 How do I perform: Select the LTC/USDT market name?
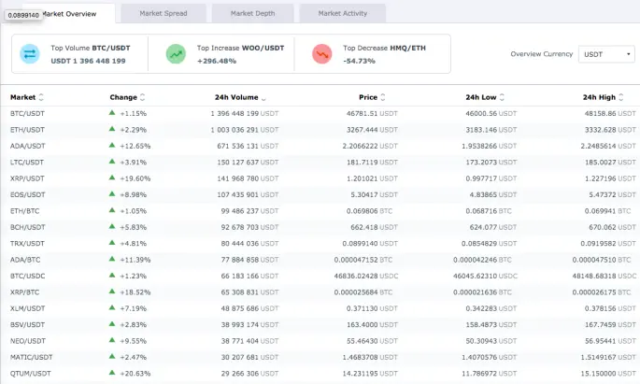tap(27, 163)
